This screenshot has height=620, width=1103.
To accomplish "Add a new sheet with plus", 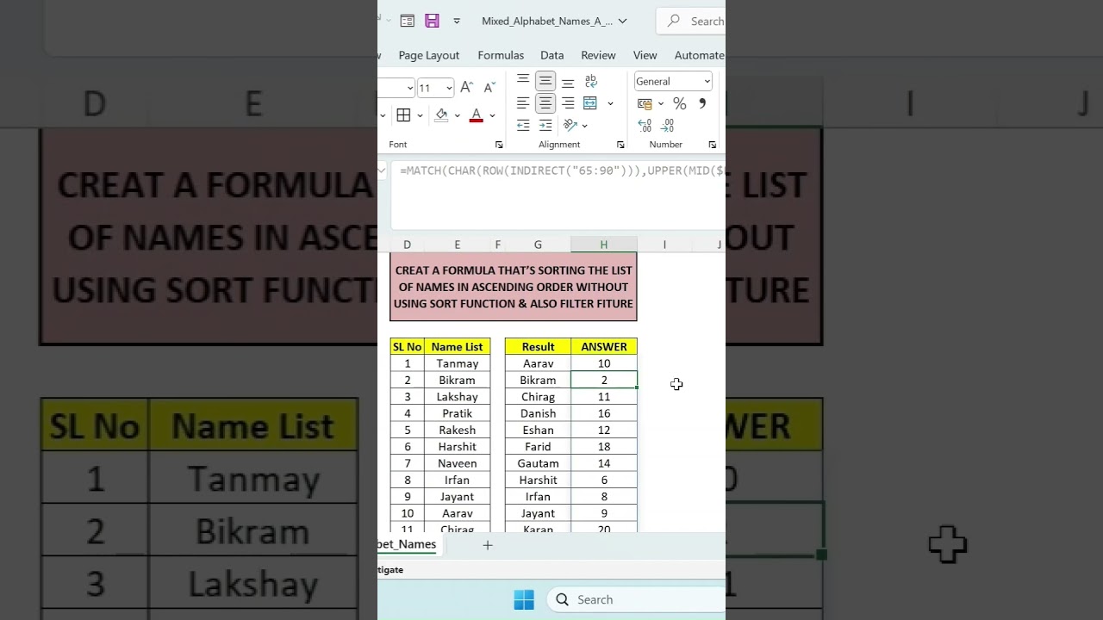I will click(487, 545).
